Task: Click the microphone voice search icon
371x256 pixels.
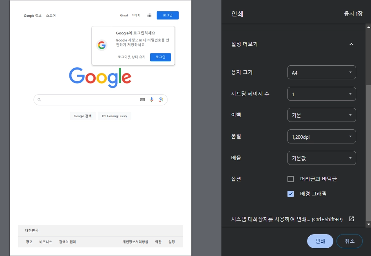Action: 152,100
